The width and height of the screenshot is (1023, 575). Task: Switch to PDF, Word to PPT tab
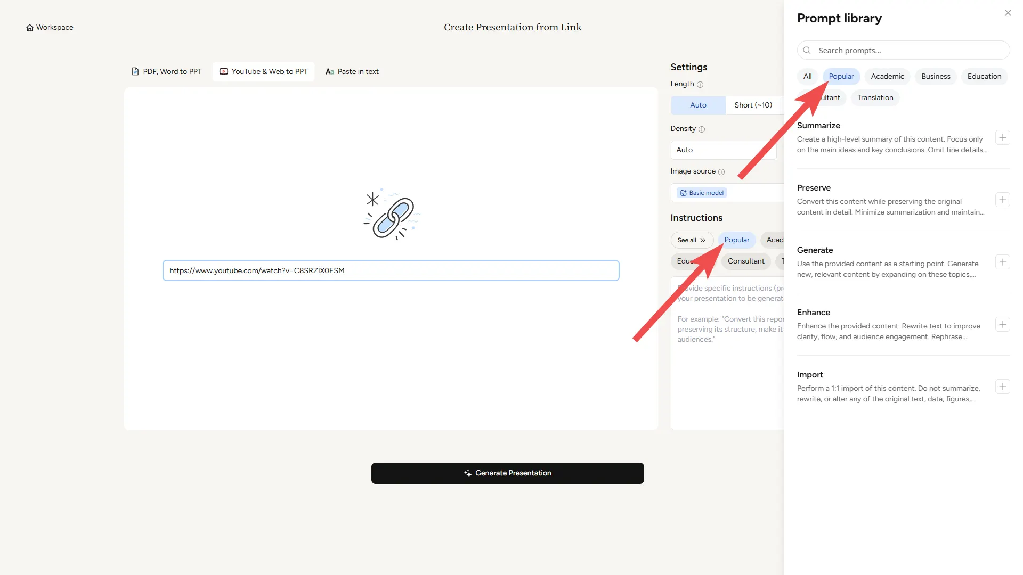tap(167, 72)
